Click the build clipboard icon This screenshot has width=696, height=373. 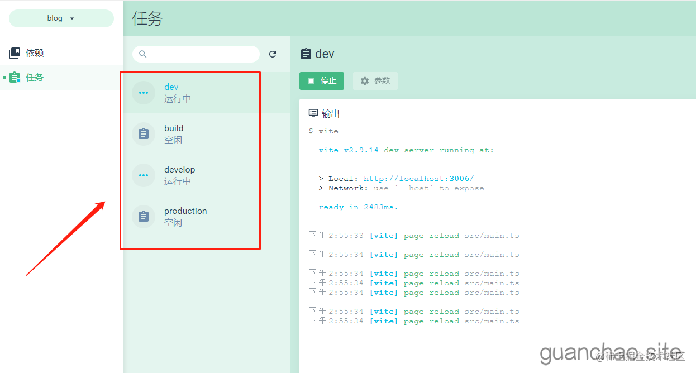pos(144,134)
